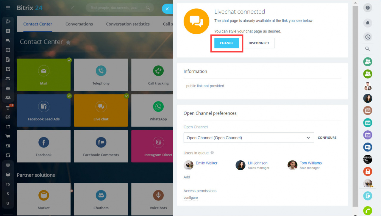Open the notifications bell icon

(x=368, y=23)
